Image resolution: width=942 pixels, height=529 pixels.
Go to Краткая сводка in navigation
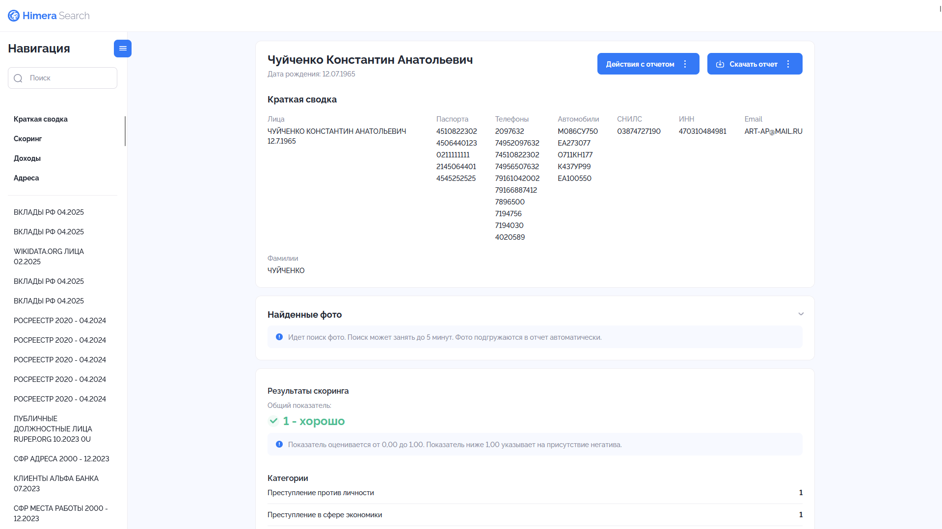tap(41, 119)
